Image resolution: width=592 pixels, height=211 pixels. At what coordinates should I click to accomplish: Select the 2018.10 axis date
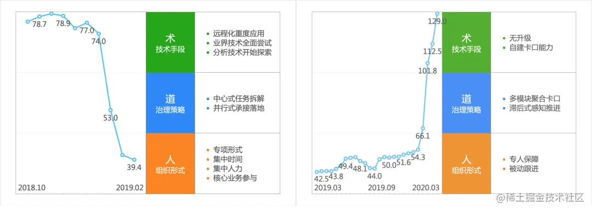(31, 187)
